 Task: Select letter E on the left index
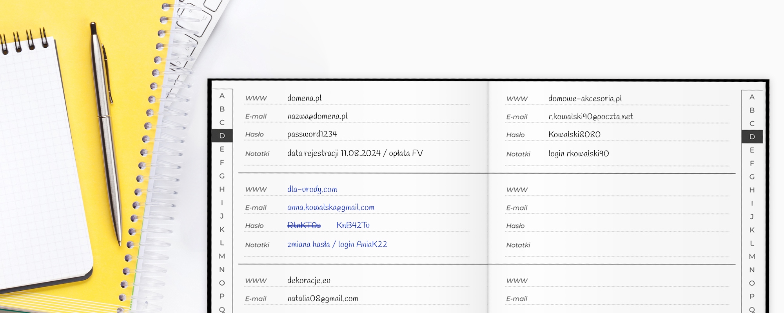(x=222, y=149)
